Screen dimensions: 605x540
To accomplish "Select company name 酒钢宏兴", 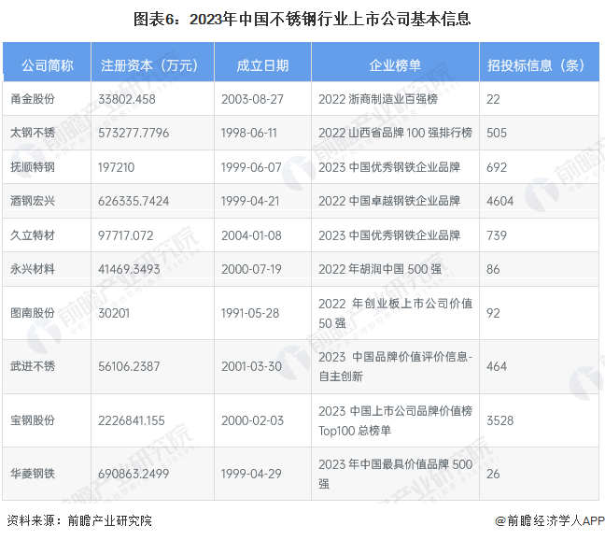I will [33, 201].
